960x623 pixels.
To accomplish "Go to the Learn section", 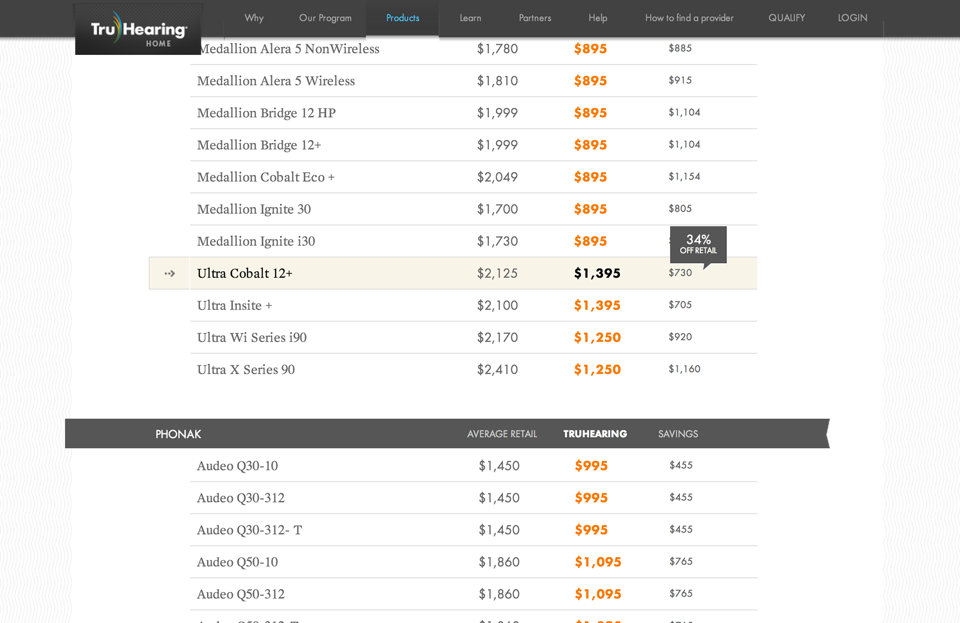I will tap(470, 18).
